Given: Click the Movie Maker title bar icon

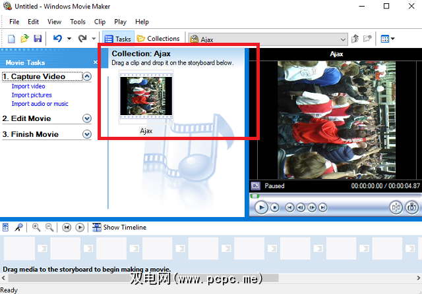Looking at the screenshot, I should pyautogui.click(x=7, y=6).
